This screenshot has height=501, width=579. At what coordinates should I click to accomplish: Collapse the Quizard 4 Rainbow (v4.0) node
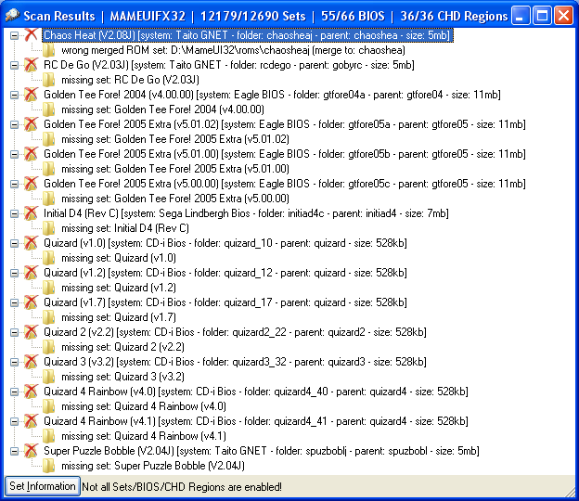(14, 392)
